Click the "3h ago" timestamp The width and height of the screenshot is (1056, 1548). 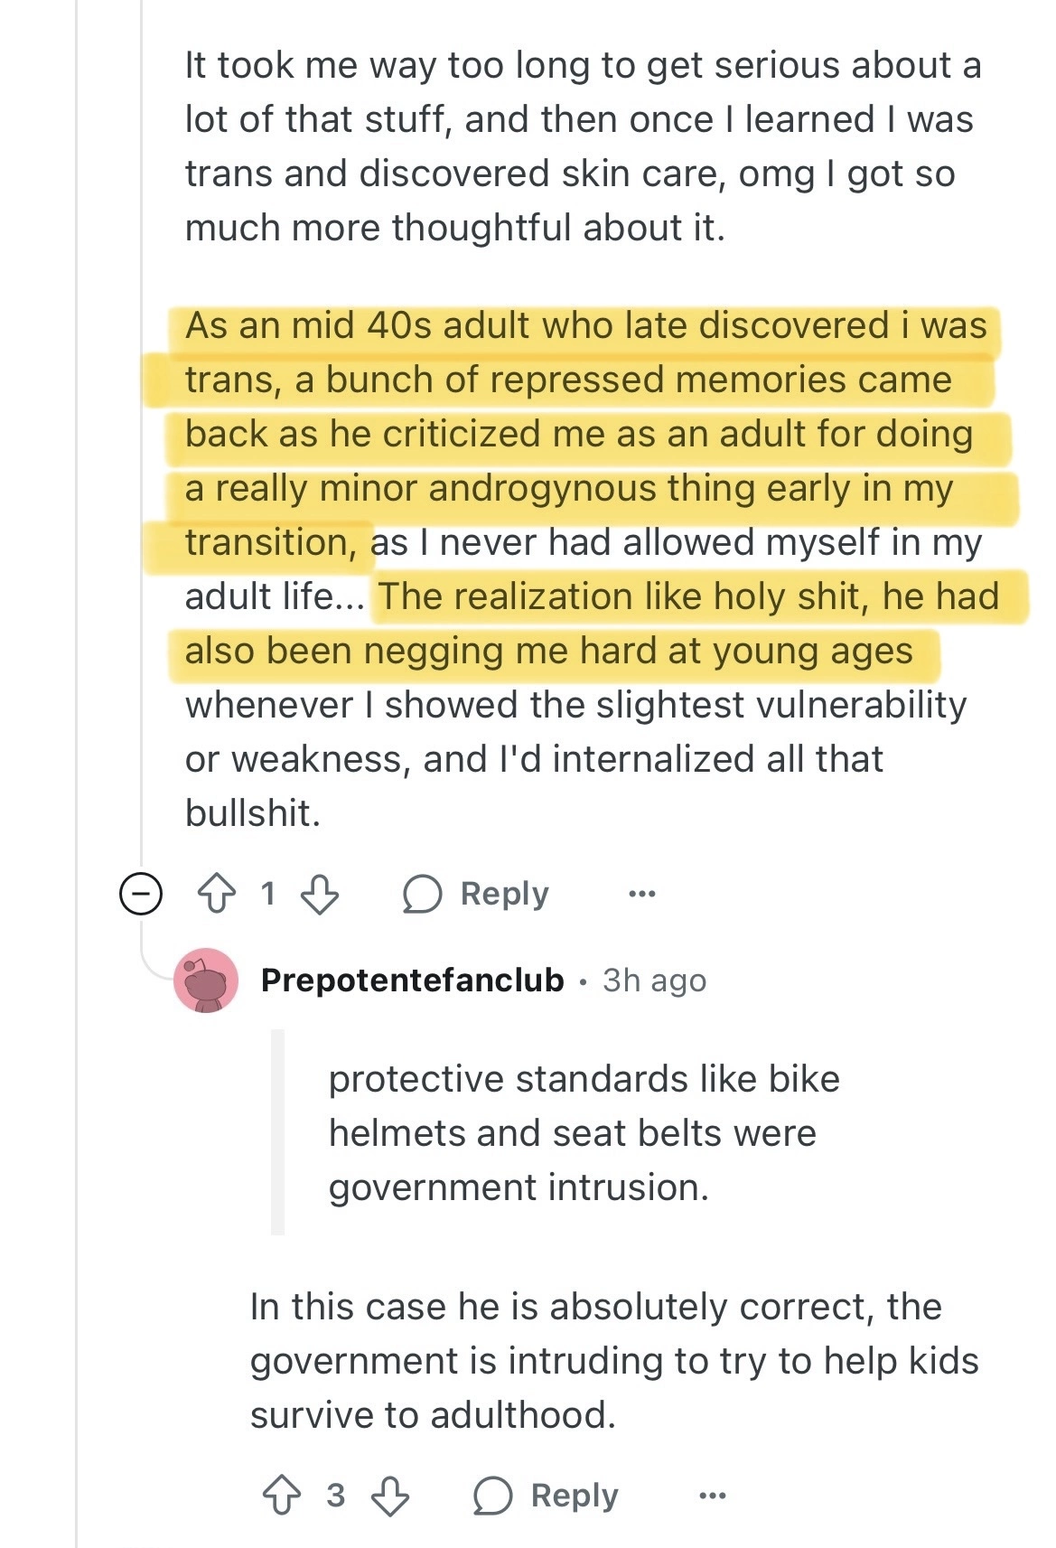(654, 980)
